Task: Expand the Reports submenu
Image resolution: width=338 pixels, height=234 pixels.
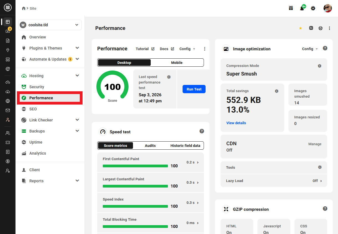Action: pos(77,181)
